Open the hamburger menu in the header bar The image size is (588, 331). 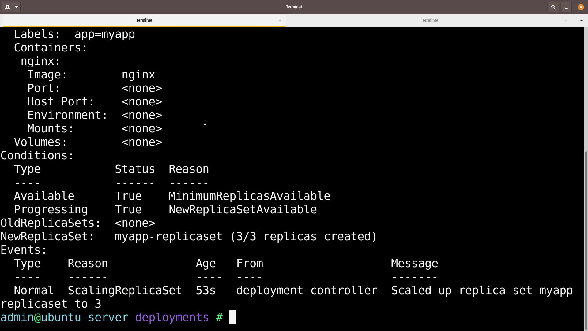click(566, 7)
